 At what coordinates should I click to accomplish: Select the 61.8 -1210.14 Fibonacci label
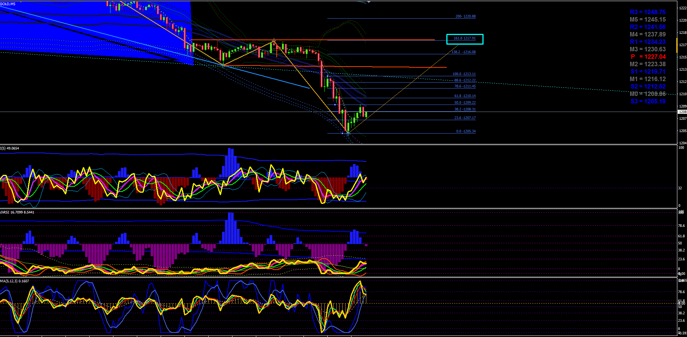(x=465, y=96)
